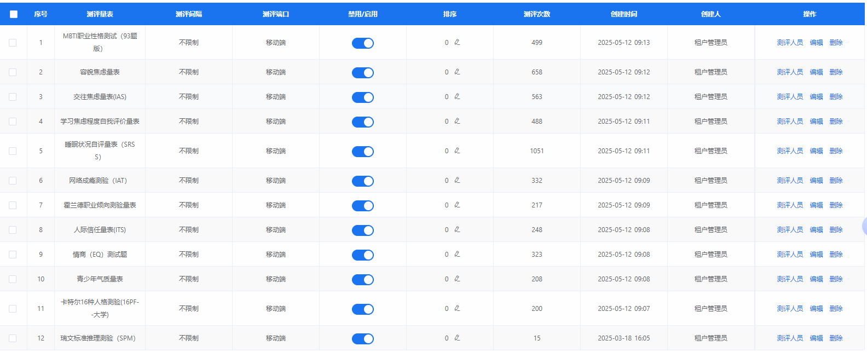Select all rows with header checkbox
Screen dimensions: 867x352
tap(14, 14)
